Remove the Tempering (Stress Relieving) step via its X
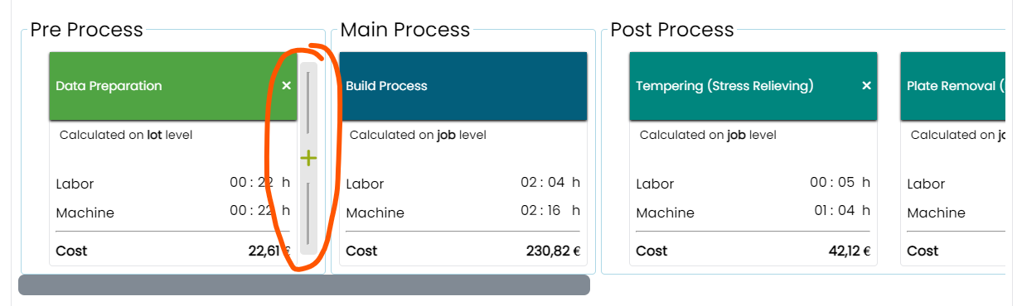 866,86
